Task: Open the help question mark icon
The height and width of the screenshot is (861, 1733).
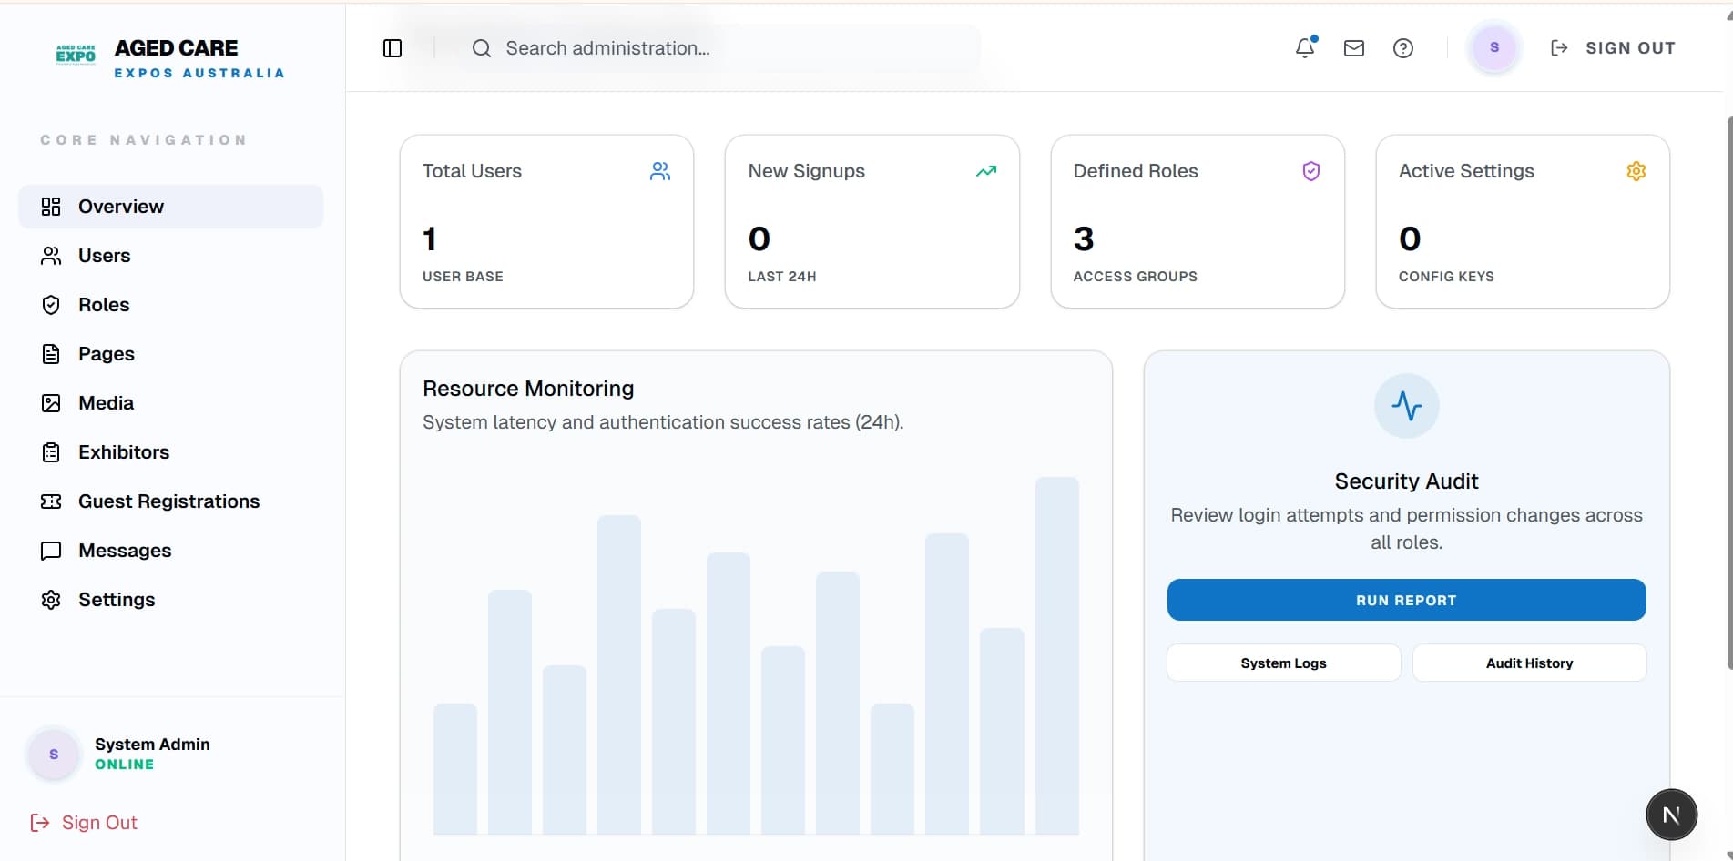Action: click(1403, 48)
